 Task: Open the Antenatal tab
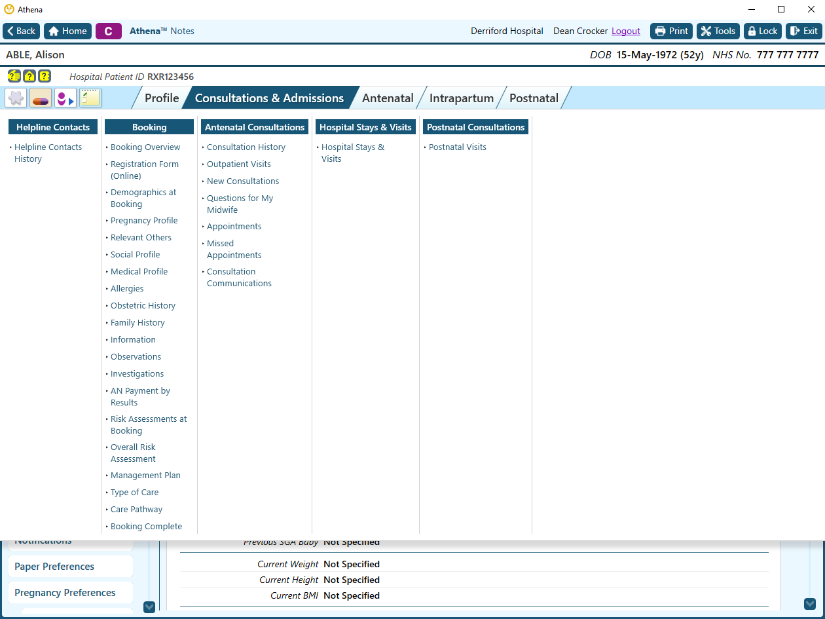tap(388, 98)
